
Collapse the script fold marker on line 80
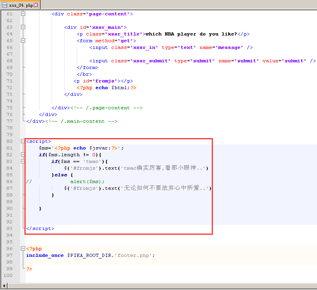pyautogui.click(x=23, y=141)
